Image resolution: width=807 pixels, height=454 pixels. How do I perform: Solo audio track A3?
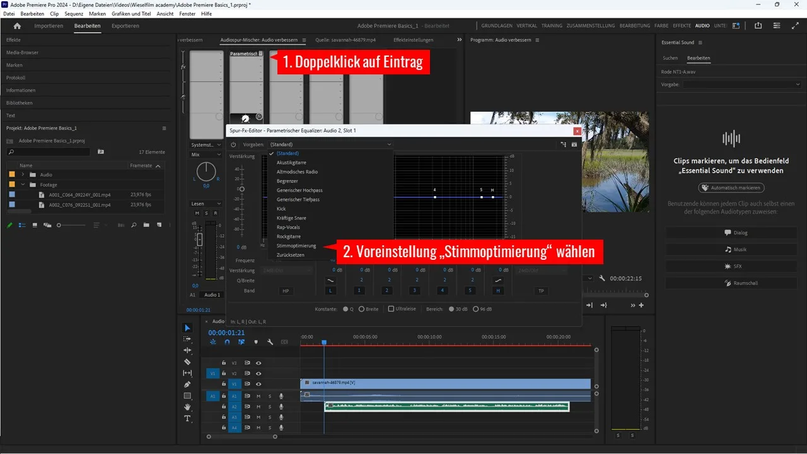pos(270,417)
